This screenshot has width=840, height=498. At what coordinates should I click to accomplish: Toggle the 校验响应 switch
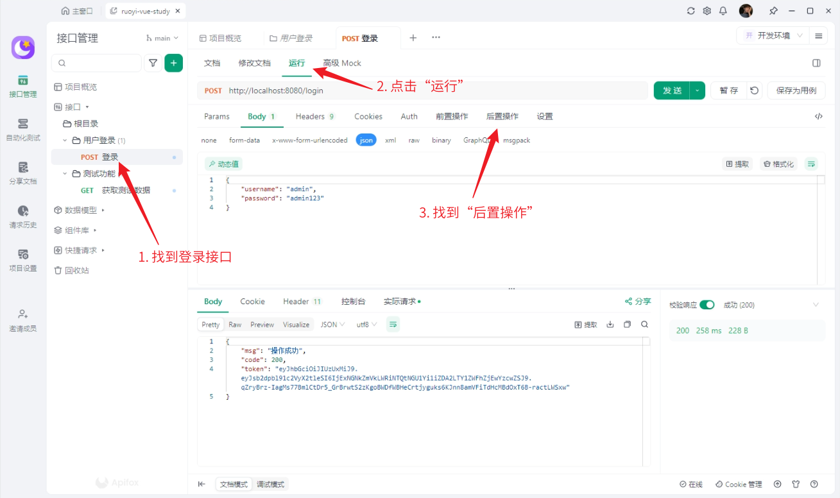click(707, 305)
